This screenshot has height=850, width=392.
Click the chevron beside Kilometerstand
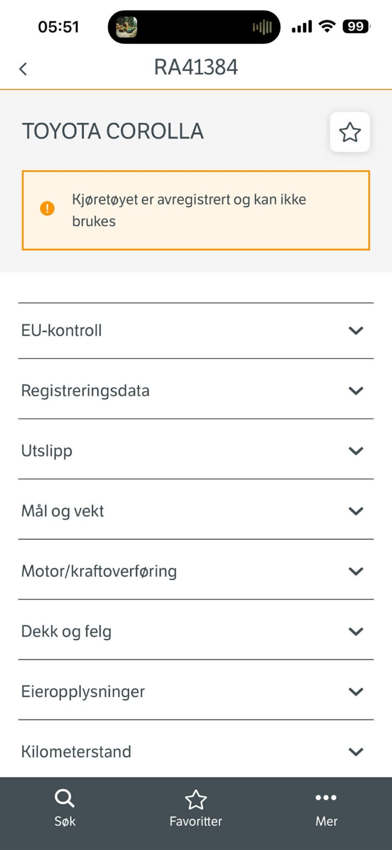[x=356, y=752]
